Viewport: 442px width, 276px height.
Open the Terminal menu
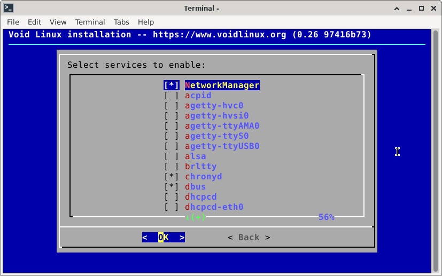click(90, 22)
